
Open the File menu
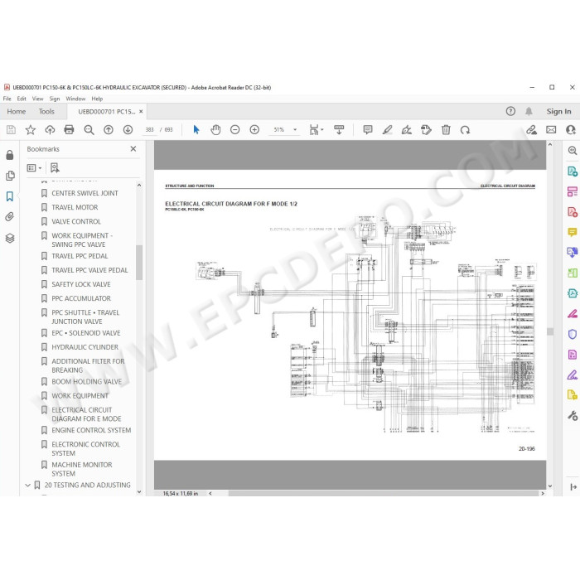[x=7, y=99]
